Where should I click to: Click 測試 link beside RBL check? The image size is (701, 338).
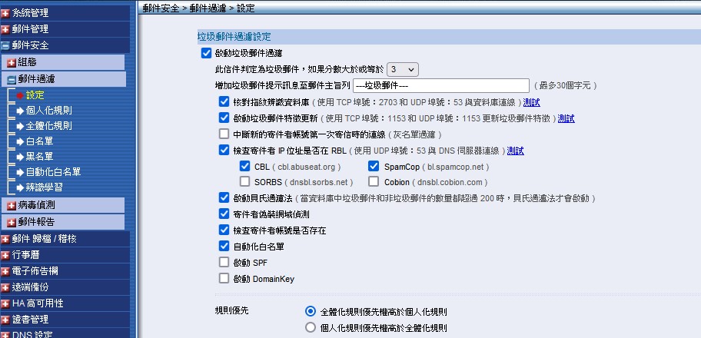coord(515,151)
